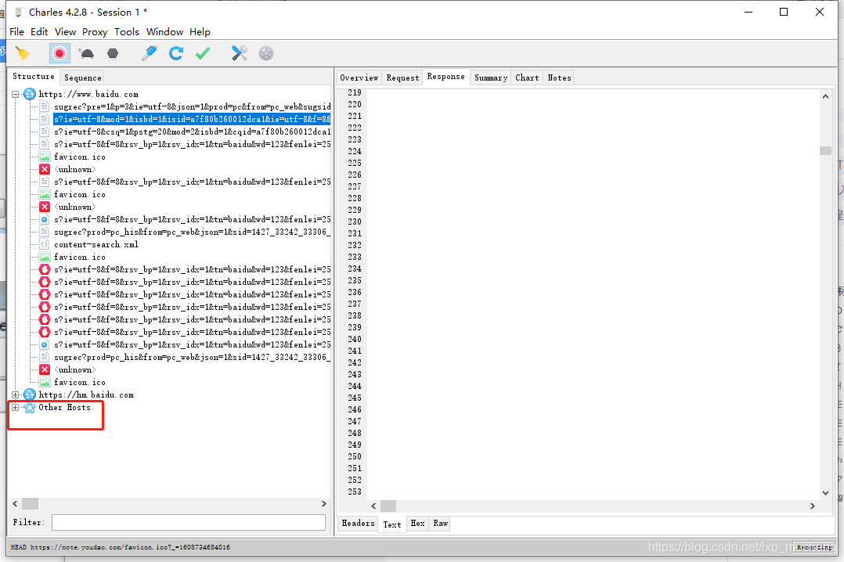The width and height of the screenshot is (844, 562).
Task: Open the Tools menu
Action: (x=127, y=32)
